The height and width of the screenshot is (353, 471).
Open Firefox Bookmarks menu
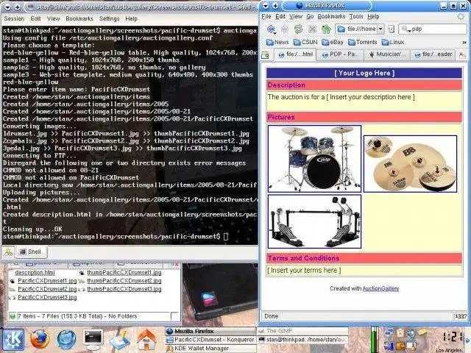pyautogui.click(x=331, y=16)
